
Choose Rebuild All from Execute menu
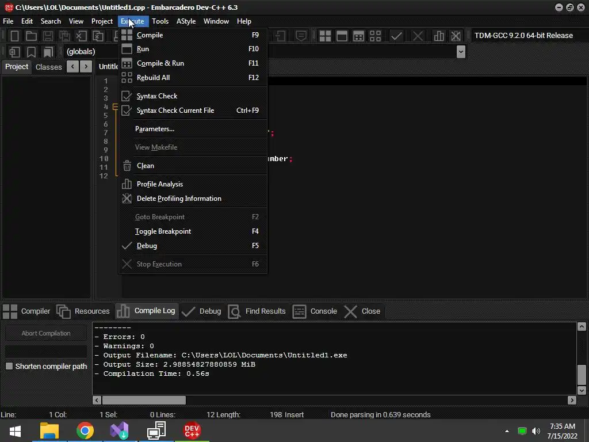click(193, 78)
